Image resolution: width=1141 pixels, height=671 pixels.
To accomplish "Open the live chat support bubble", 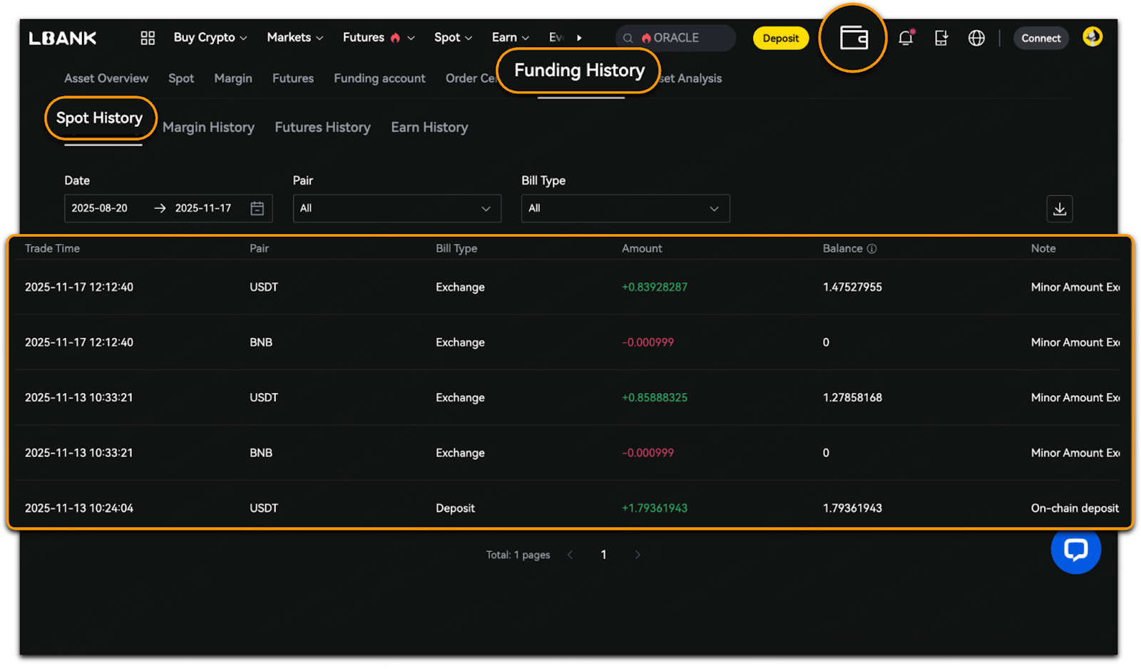I will click(1075, 549).
